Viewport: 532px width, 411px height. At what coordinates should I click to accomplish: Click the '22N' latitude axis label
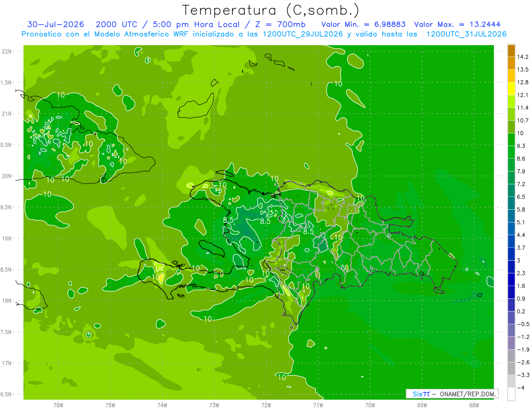[x=7, y=51]
